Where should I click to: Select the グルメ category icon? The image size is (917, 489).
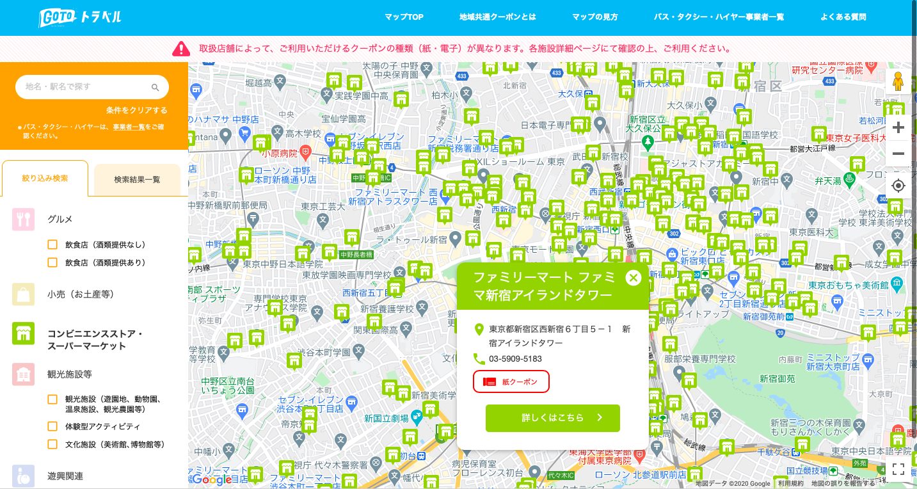(23, 219)
